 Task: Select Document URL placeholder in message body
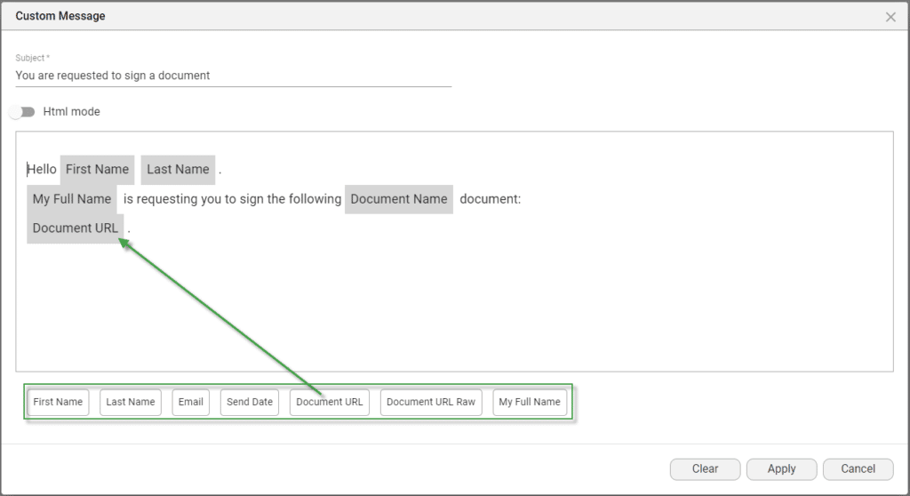pos(75,228)
